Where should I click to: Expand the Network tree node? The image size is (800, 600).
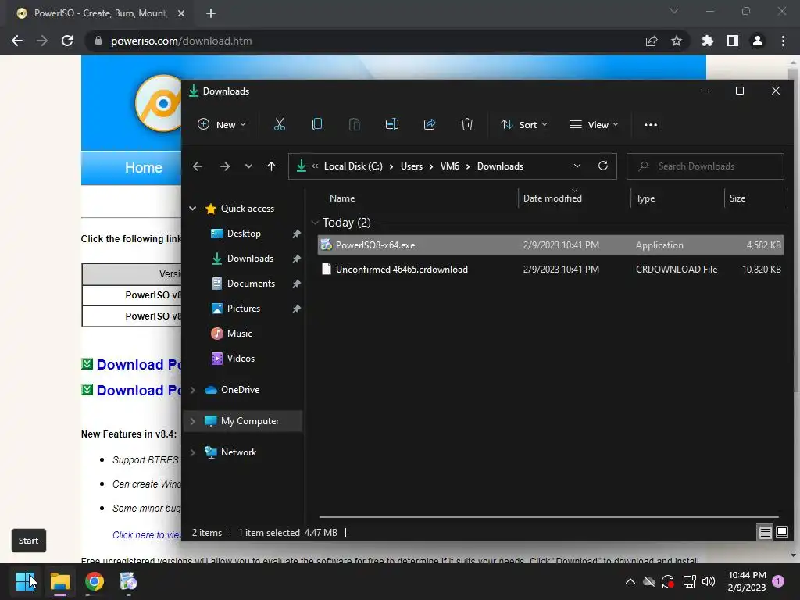coord(193,452)
